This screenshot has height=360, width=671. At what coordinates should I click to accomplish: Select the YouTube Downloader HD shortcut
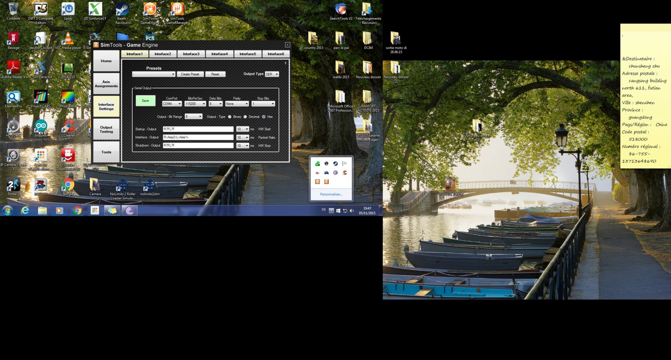click(68, 160)
